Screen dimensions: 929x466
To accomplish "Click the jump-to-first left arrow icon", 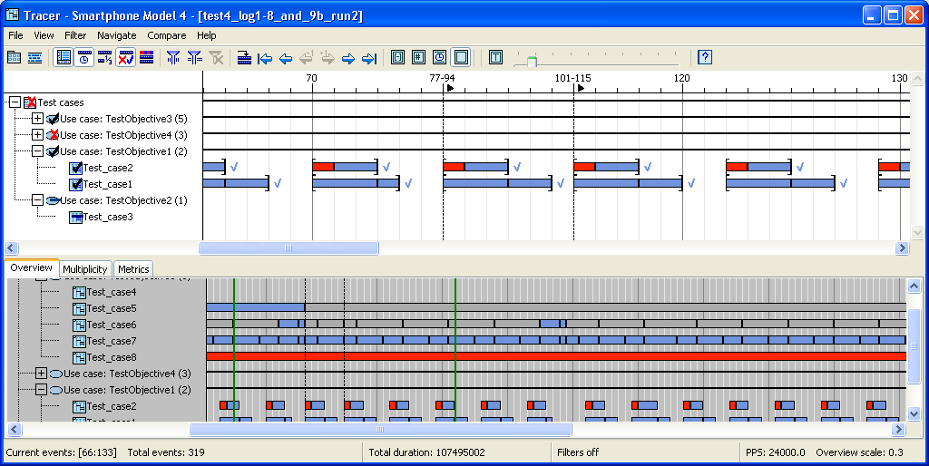I will pos(265,58).
